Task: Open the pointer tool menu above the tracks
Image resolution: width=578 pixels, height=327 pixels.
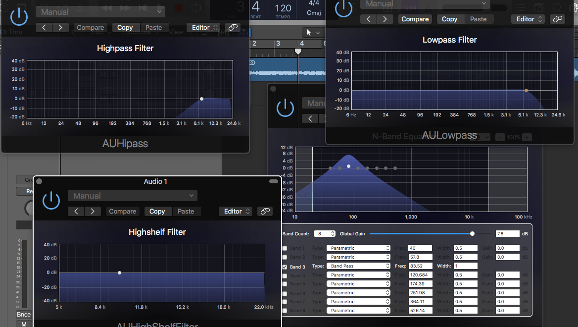Action: pyautogui.click(x=312, y=32)
